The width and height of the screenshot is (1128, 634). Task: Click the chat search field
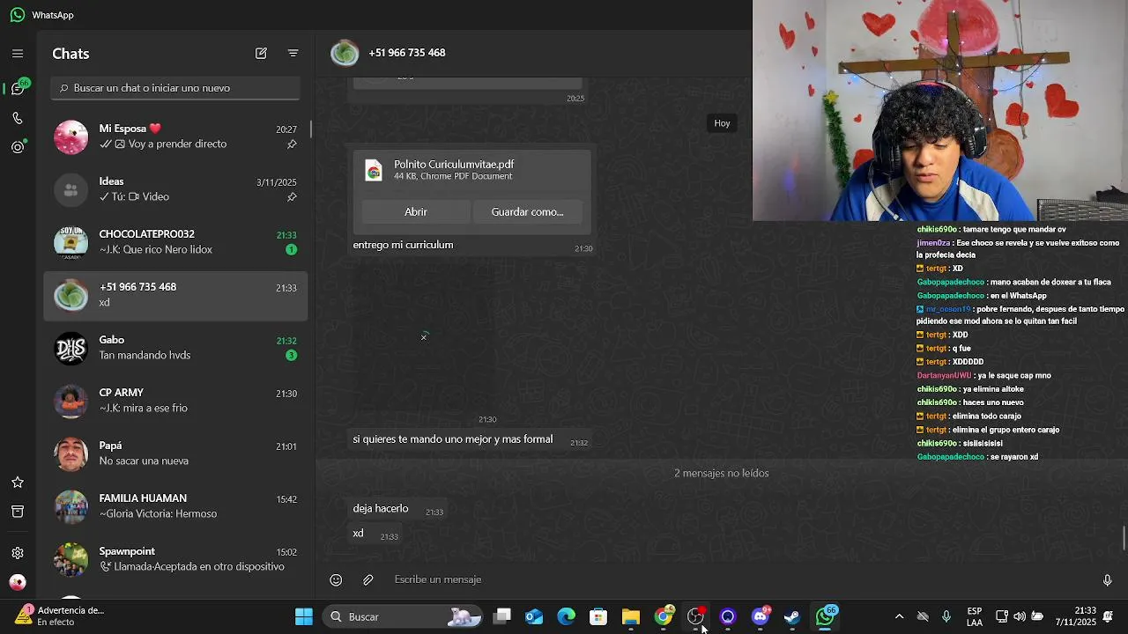175,88
